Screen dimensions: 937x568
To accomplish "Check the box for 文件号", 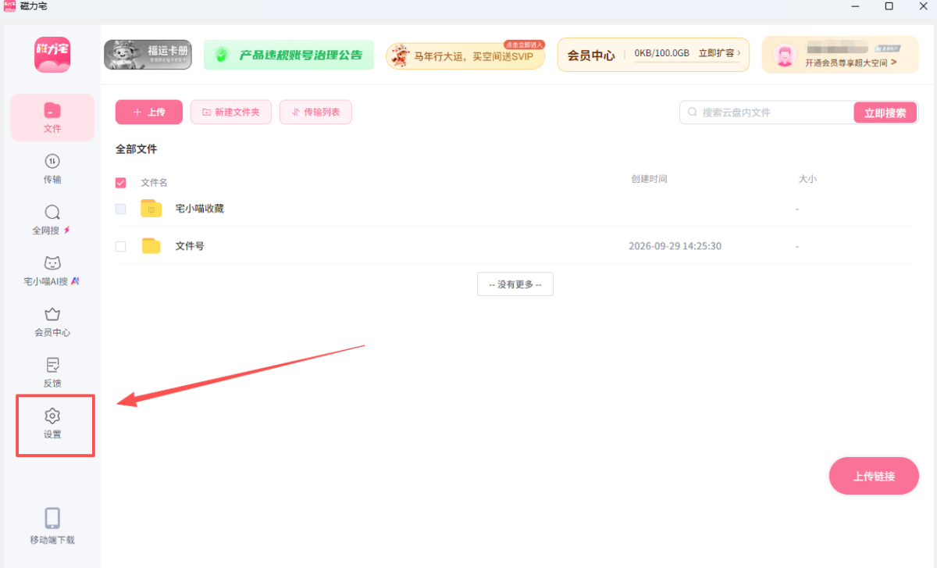I will click(120, 246).
